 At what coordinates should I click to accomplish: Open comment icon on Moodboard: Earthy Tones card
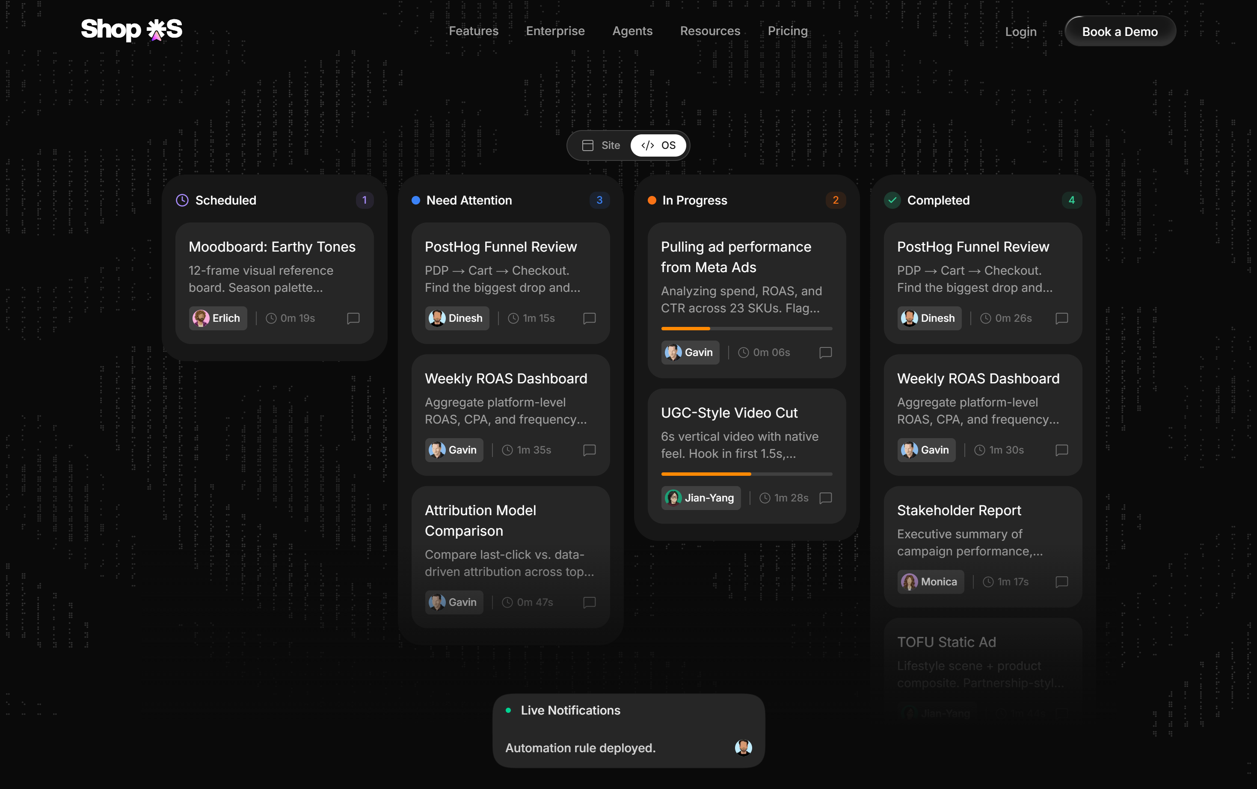[353, 318]
